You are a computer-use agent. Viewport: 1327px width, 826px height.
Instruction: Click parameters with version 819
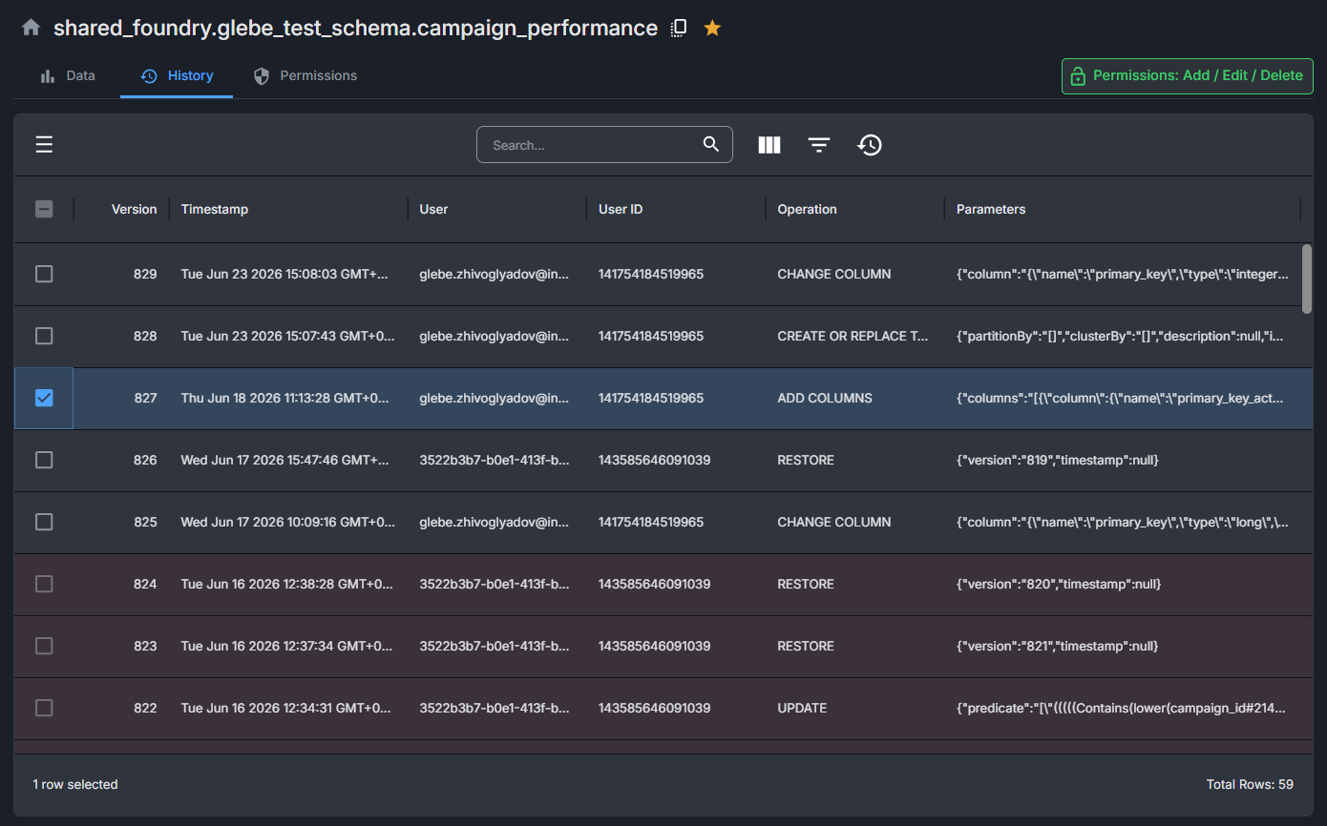[1057, 460]
